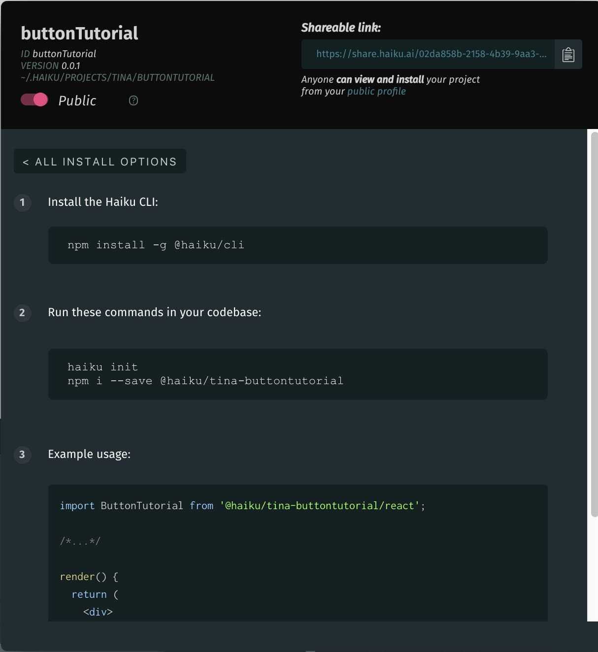Click the <div> code line
Image resolution: width=598 pixels, height=652 pixels.
click(98, 612)
